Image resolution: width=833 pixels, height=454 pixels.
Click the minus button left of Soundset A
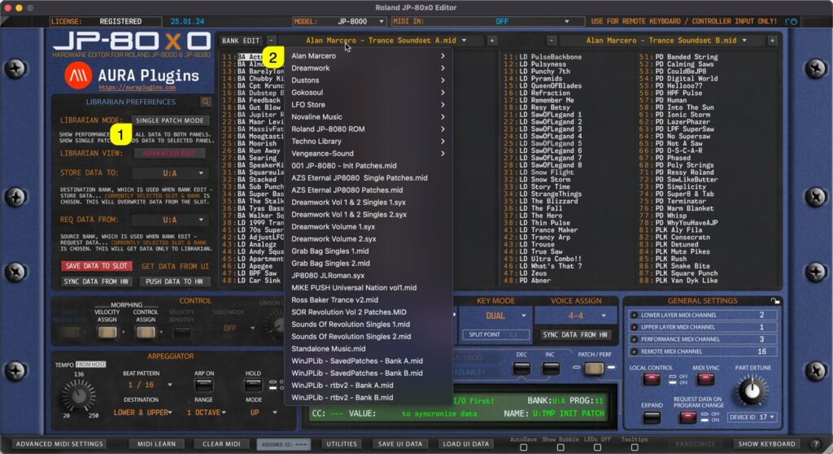[x=272, y=41]
